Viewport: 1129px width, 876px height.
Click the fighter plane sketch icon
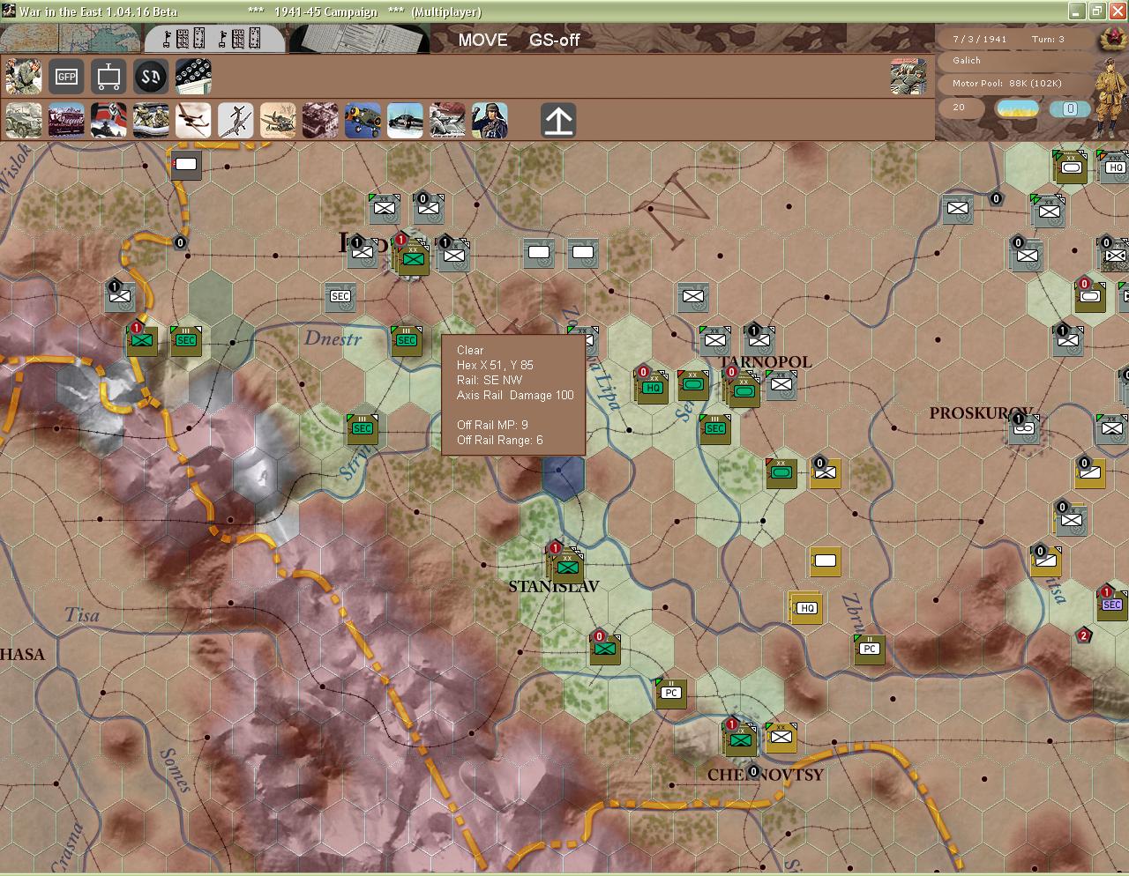[x=278, y=120]
